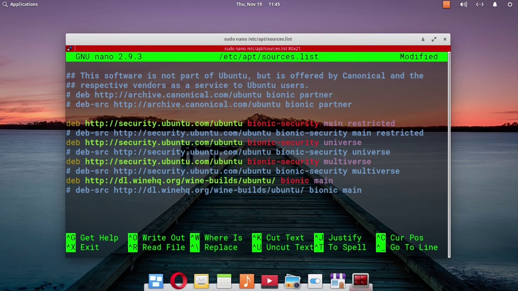Open the Mail app in dock

[x=201, y=281]
